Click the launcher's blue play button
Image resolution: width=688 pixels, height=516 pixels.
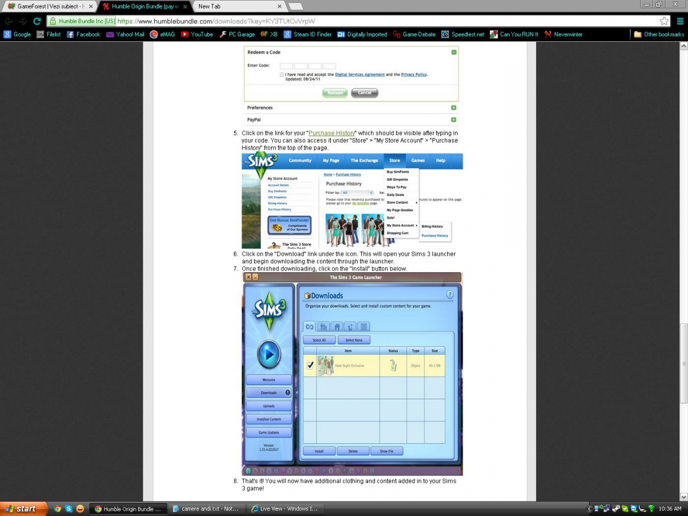point(268,354)
